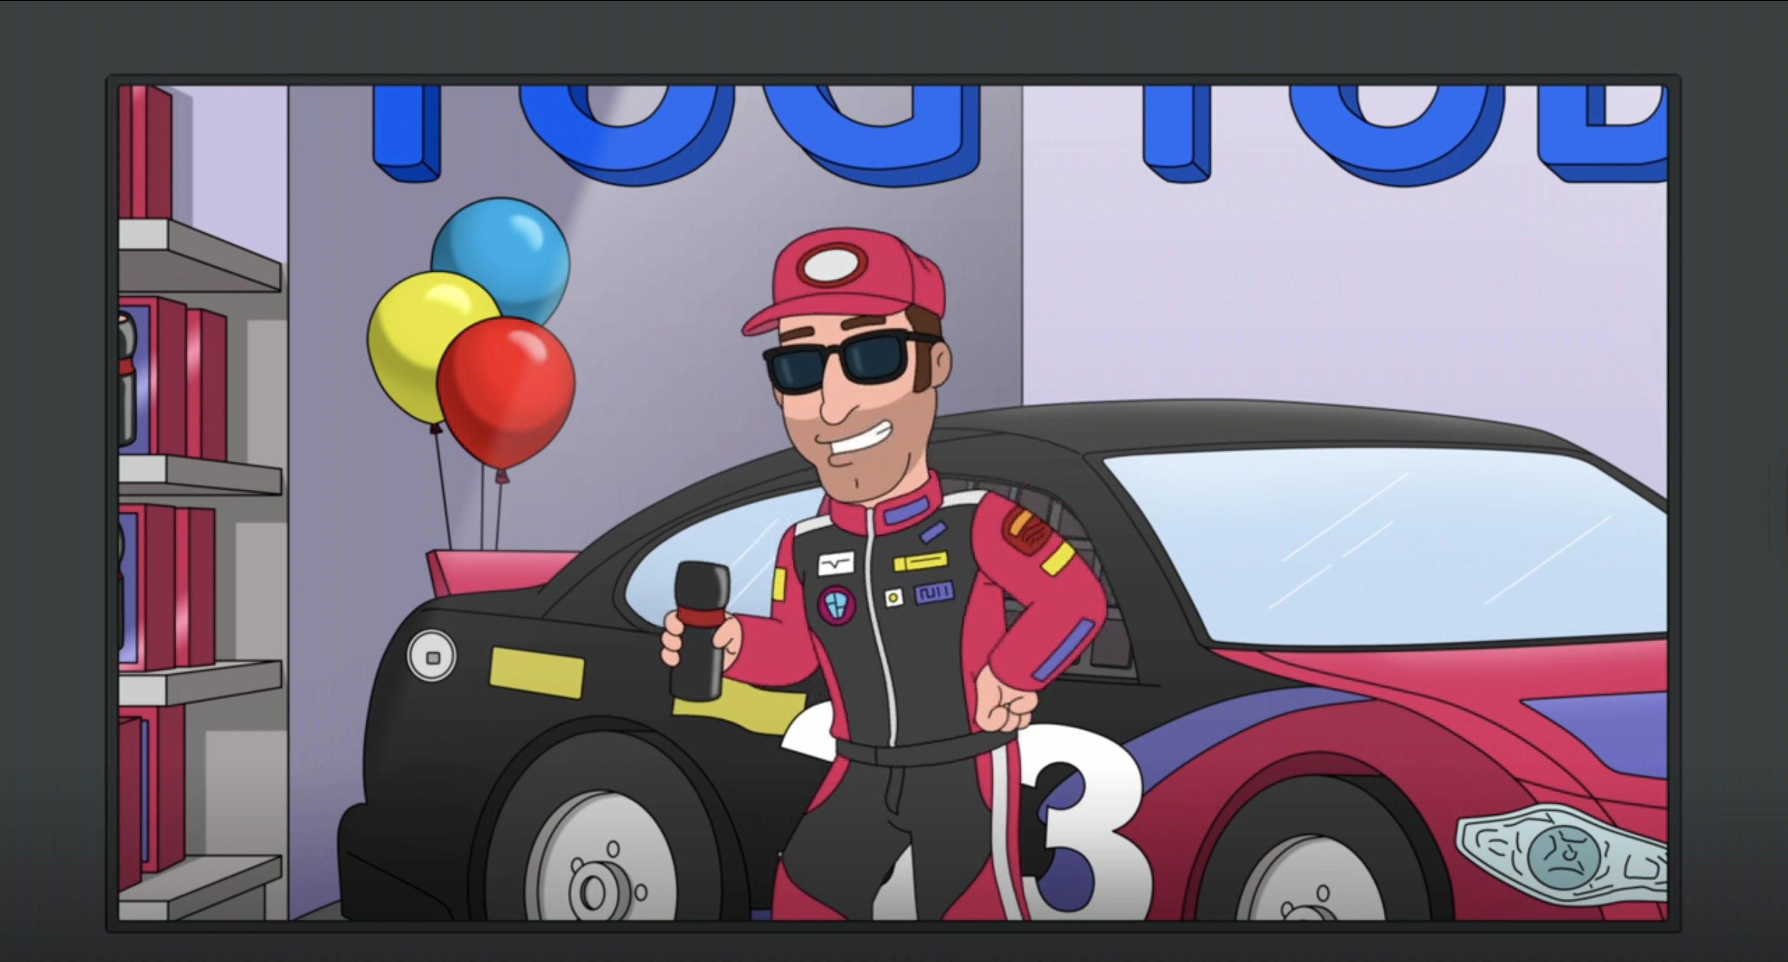Click the orange striped shoulder patch
Image resolution: width=1788 pixels, height=962 pixels.
(1026, 529)
